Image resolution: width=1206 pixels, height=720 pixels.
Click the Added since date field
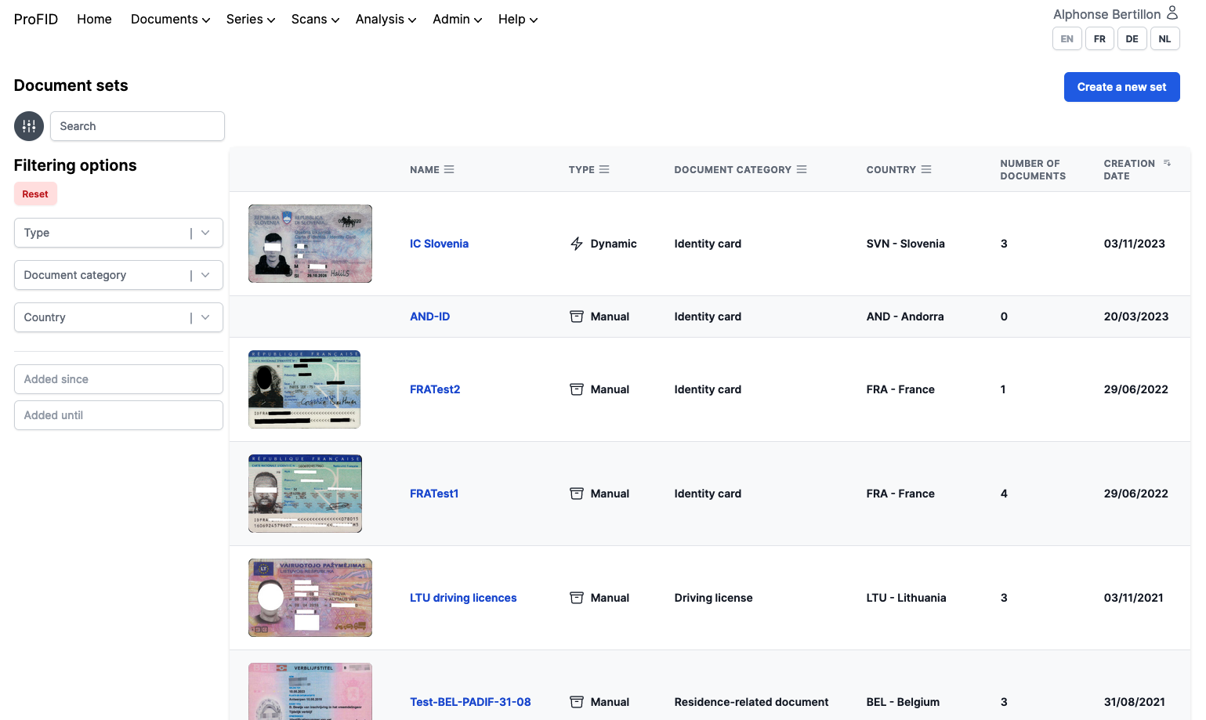pos(118,379)
